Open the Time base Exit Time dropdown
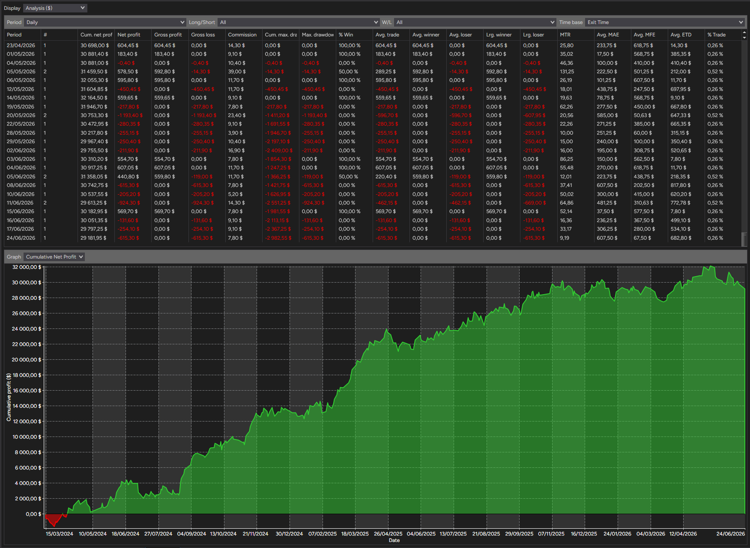The image size is (750, 548). [x=665, y=22]
